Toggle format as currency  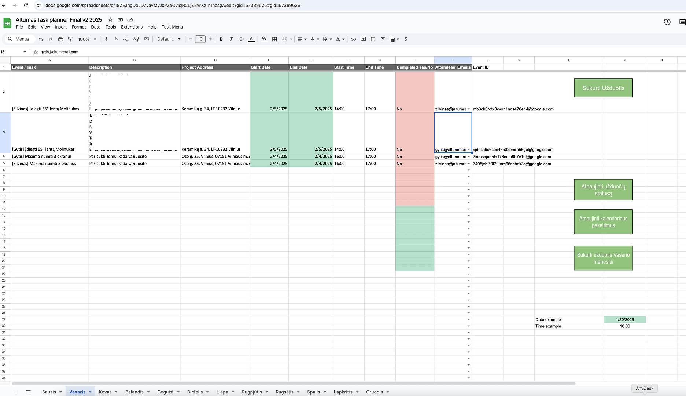pyautogui.click(x=106, y=39)
